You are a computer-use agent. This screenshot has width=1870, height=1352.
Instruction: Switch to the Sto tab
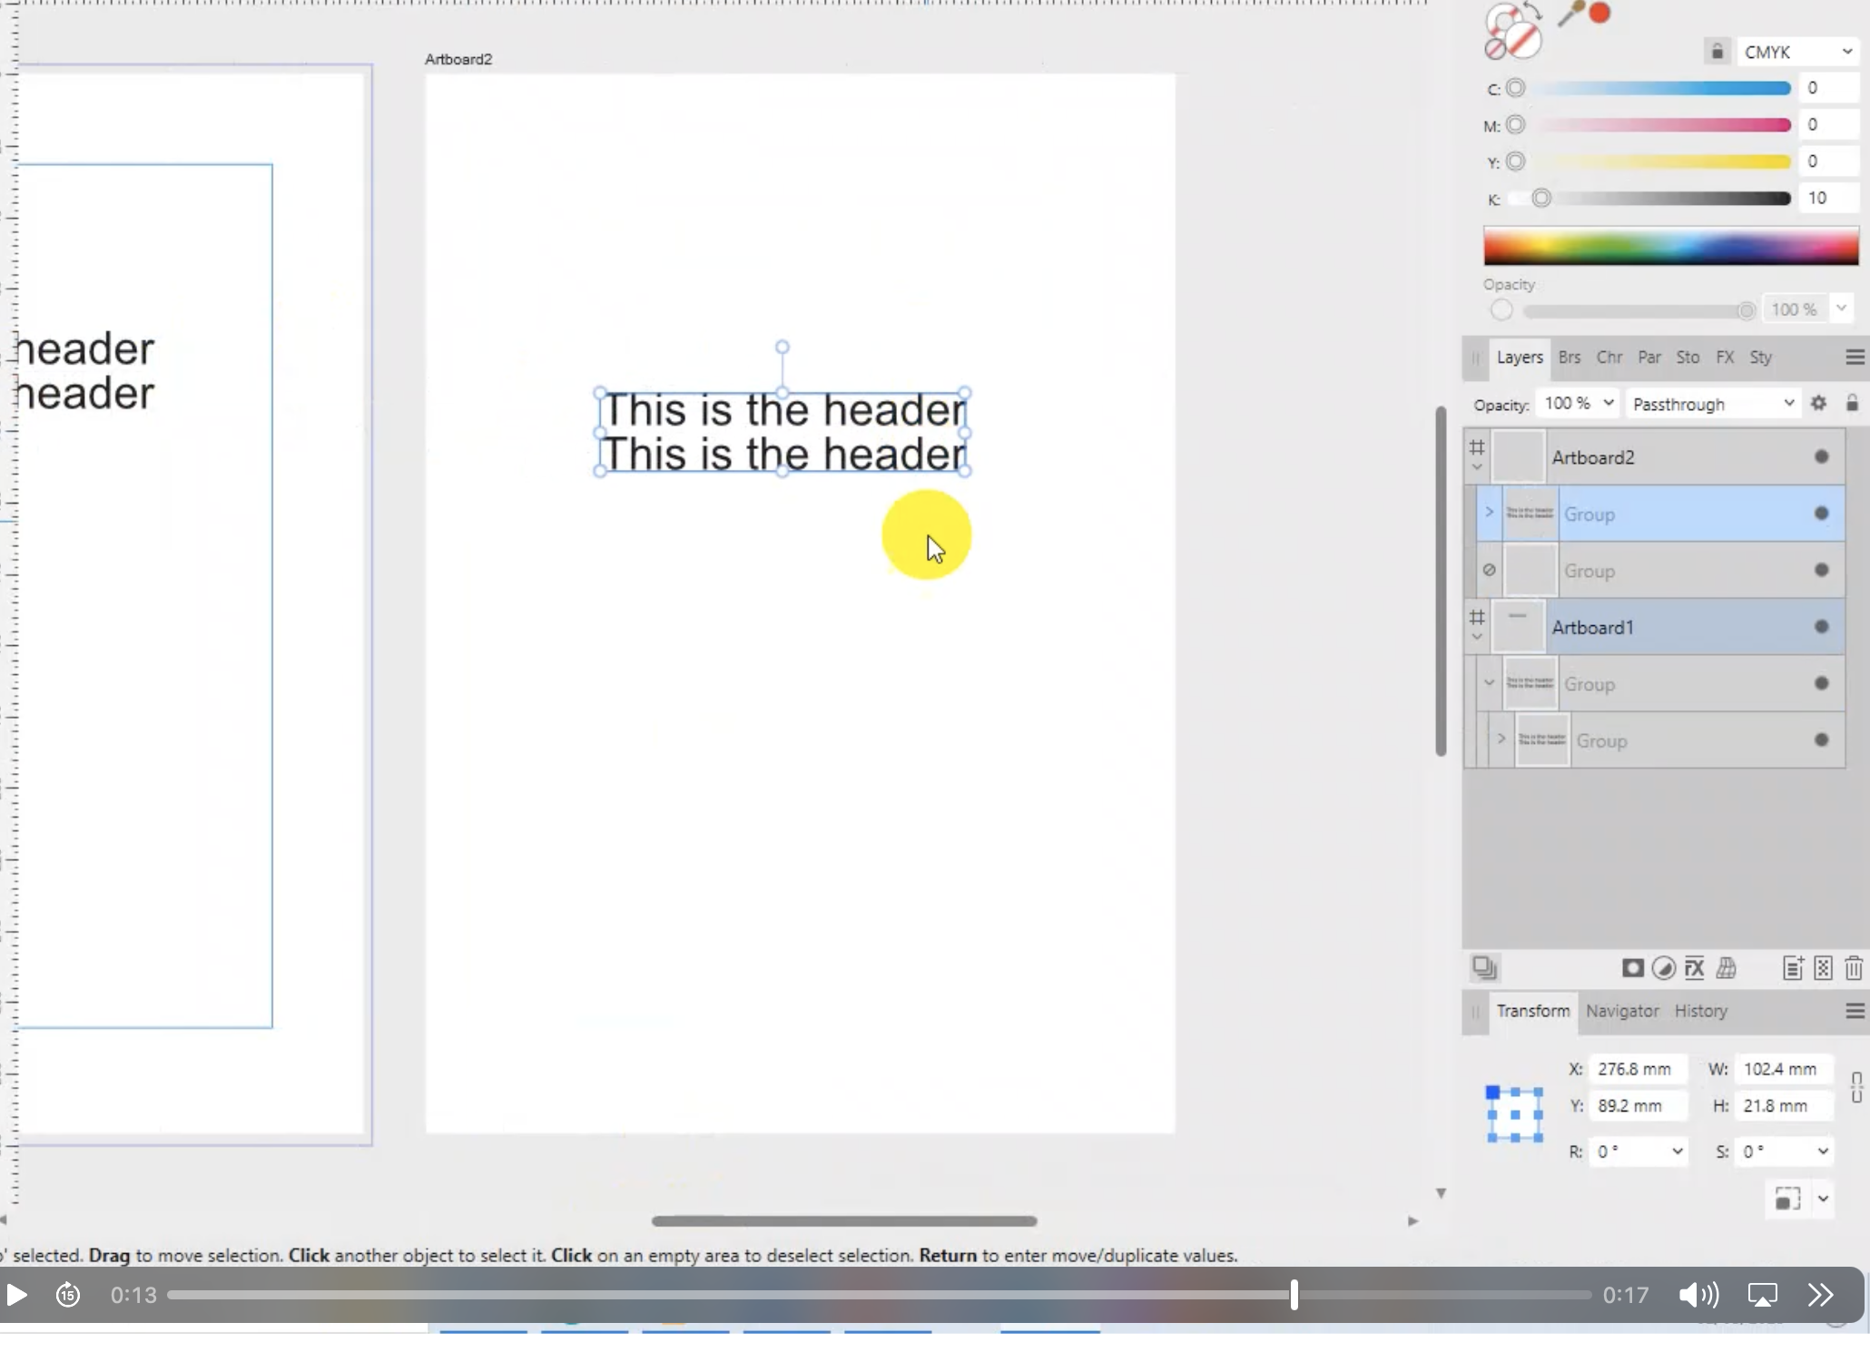(1688, 358)
